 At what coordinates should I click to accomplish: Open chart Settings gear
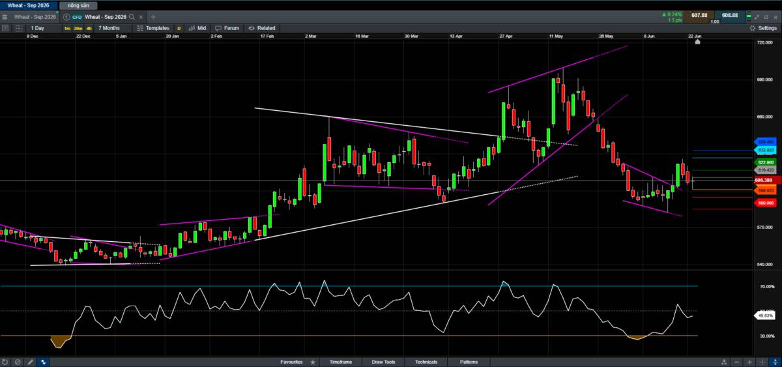pyautogui.click(x=753, y=28)
